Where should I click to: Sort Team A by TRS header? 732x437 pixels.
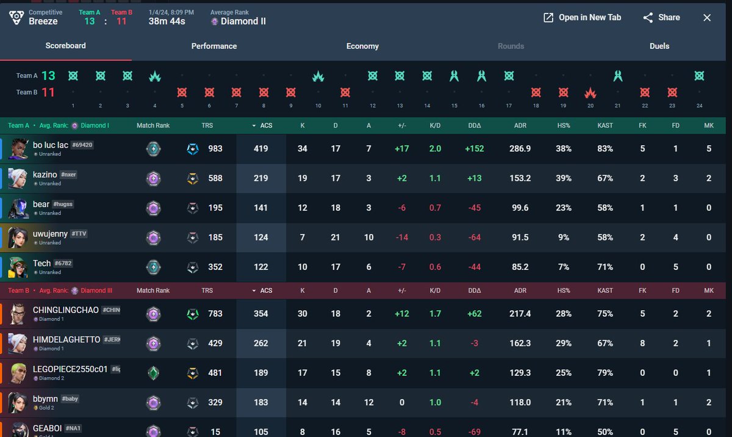point(207,126)
